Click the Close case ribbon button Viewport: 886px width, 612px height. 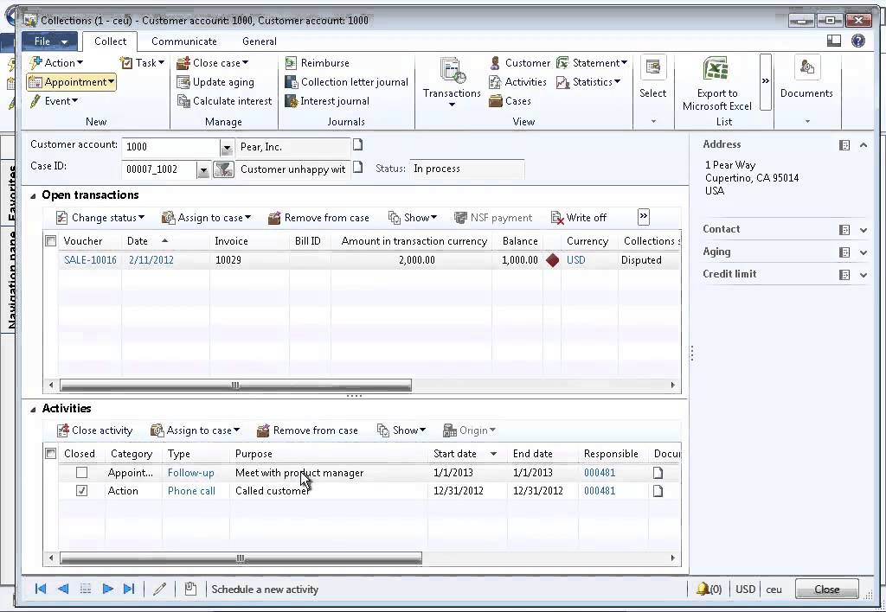pos(213,62)
